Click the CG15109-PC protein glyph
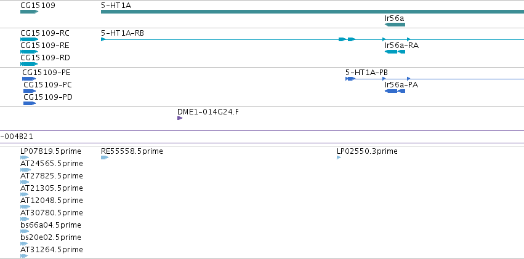Viewport: 524px width, 259px height. [30, 91]
